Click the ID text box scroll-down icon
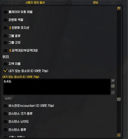The height and width of the screenshot is (139, 128). (113, 92)
